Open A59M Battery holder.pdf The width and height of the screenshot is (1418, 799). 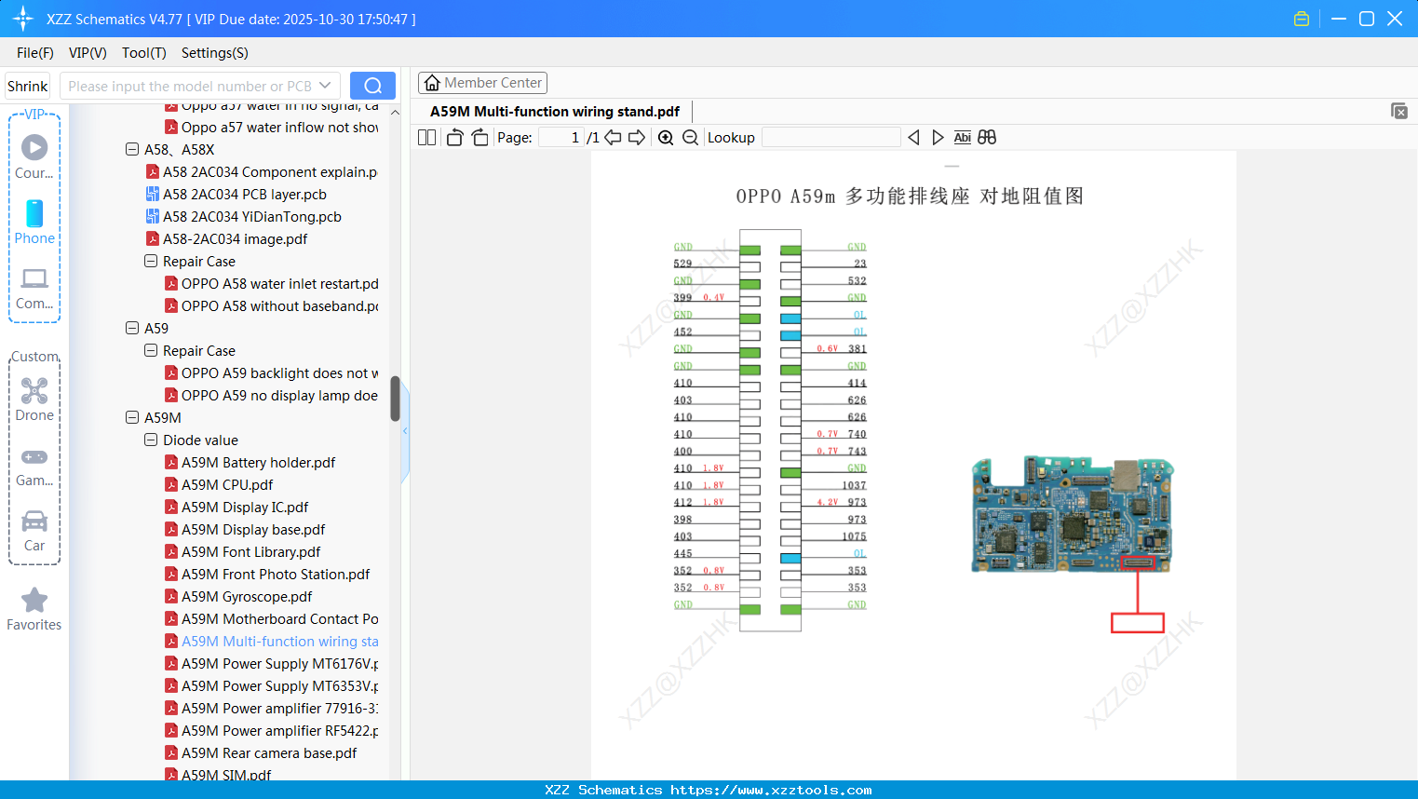tap(259, 462)
